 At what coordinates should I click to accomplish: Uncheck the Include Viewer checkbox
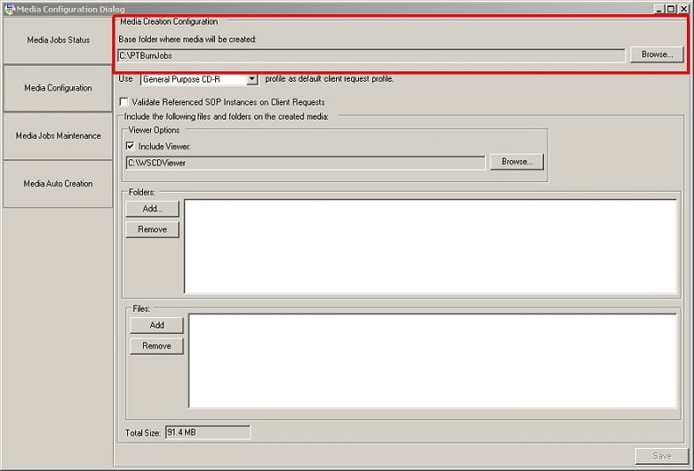pyautogui.click(x=131, y=146)
